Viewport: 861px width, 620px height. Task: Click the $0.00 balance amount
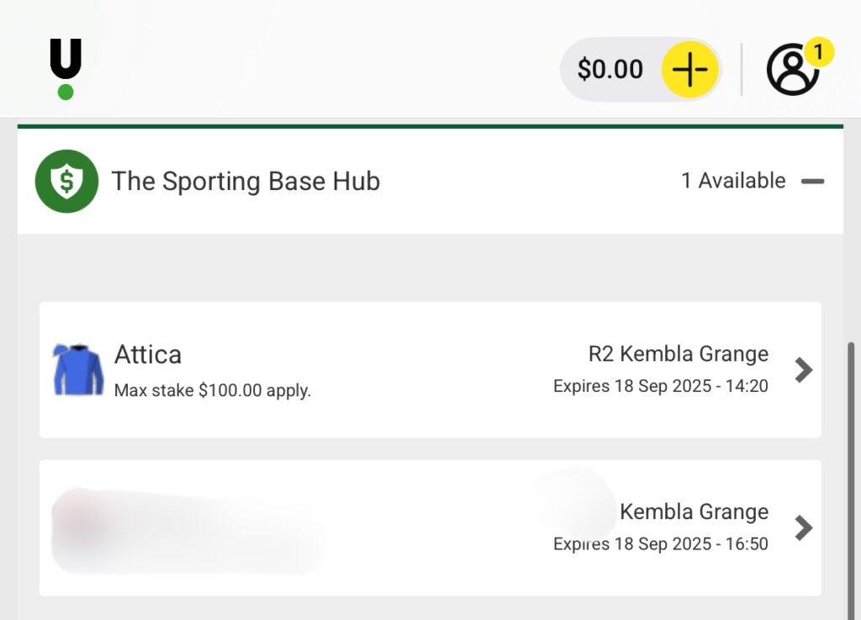pos(610,69)
